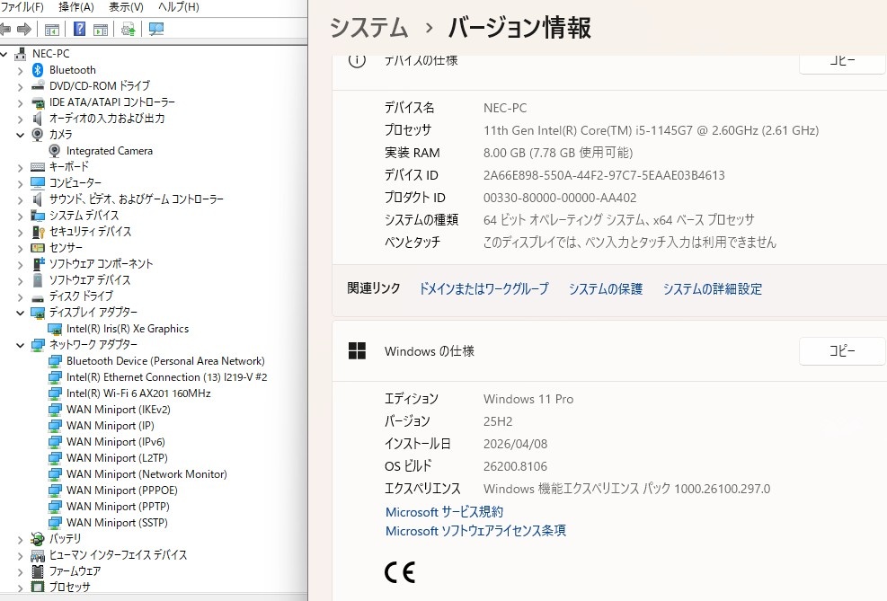The image size is (887, 601).
Task: Collapse the ネットワーク アダプター node
Action: tap(21, 345)
